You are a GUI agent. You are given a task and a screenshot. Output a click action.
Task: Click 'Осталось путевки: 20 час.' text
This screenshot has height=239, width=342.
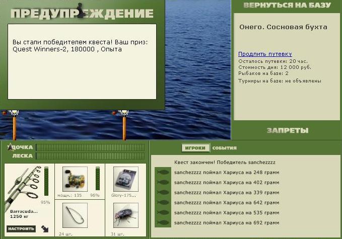pos(273,61)
